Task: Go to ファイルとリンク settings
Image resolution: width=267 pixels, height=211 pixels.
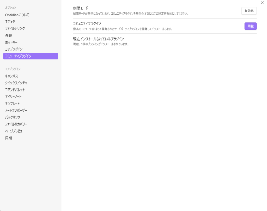Action: [15, 28]
